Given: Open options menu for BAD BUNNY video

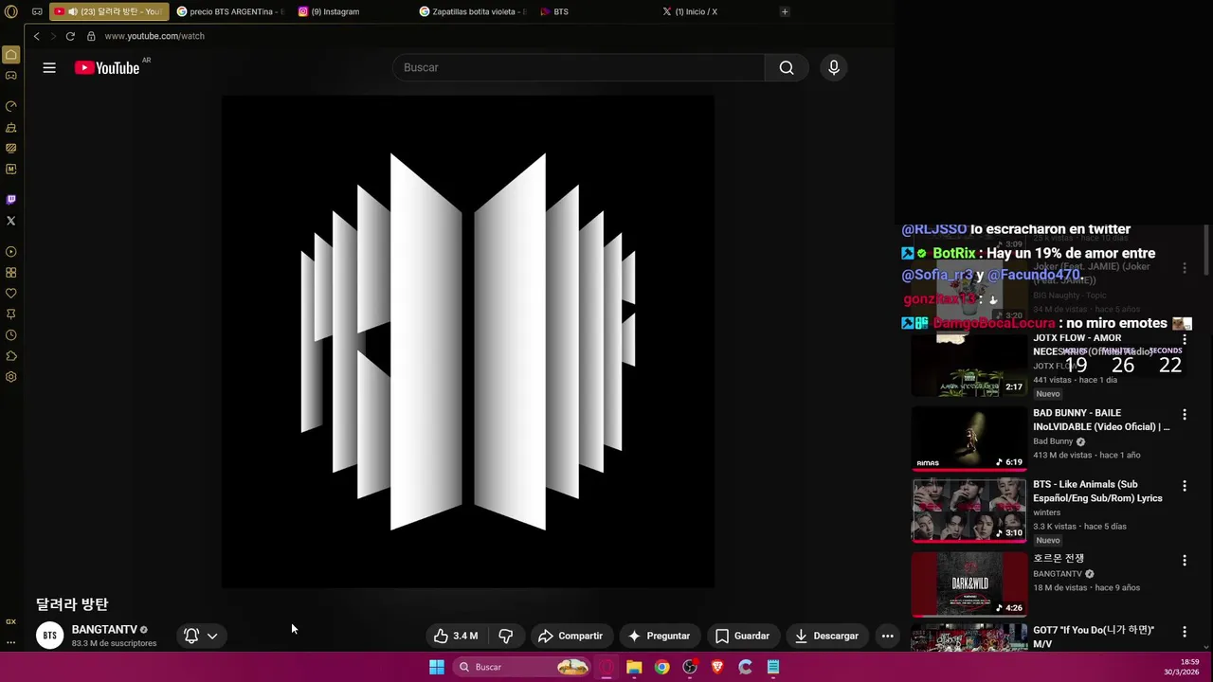Looking at the screenshot, I should [x=1184, y=415].
